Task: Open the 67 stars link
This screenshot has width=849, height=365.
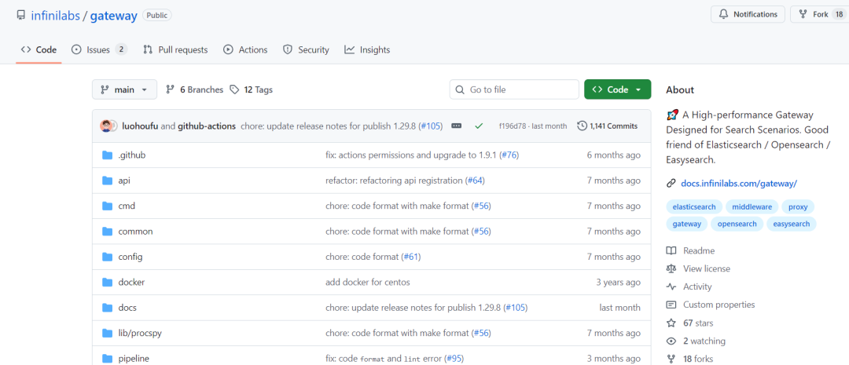Action: pos(693,323)
